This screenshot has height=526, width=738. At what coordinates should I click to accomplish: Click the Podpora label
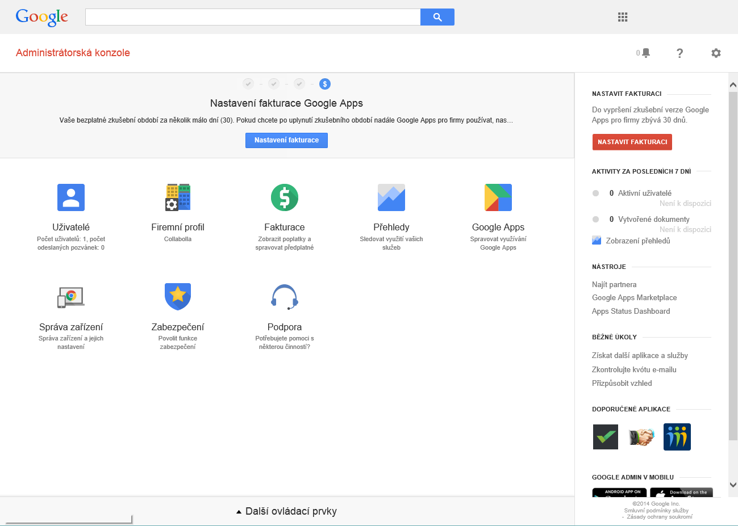(x=285, y=327)
